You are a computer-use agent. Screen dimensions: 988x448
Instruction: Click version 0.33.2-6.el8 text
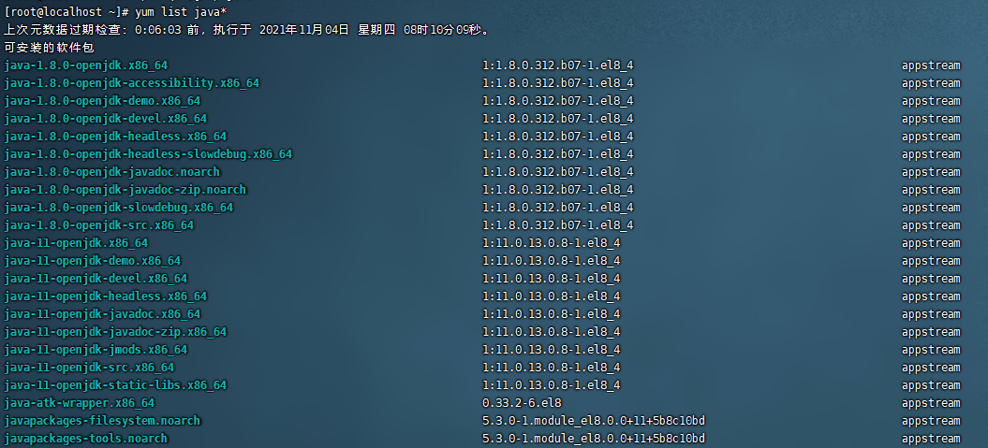(522, 403)
